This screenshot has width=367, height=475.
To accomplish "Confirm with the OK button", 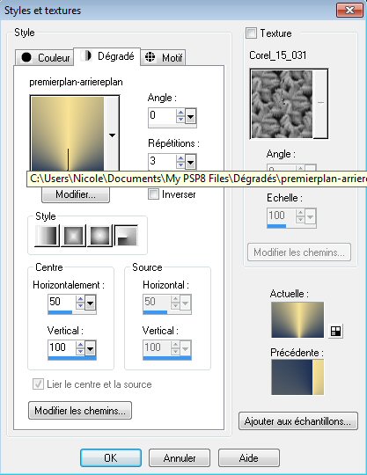I will pyautogui.click(x=111, y=458).
